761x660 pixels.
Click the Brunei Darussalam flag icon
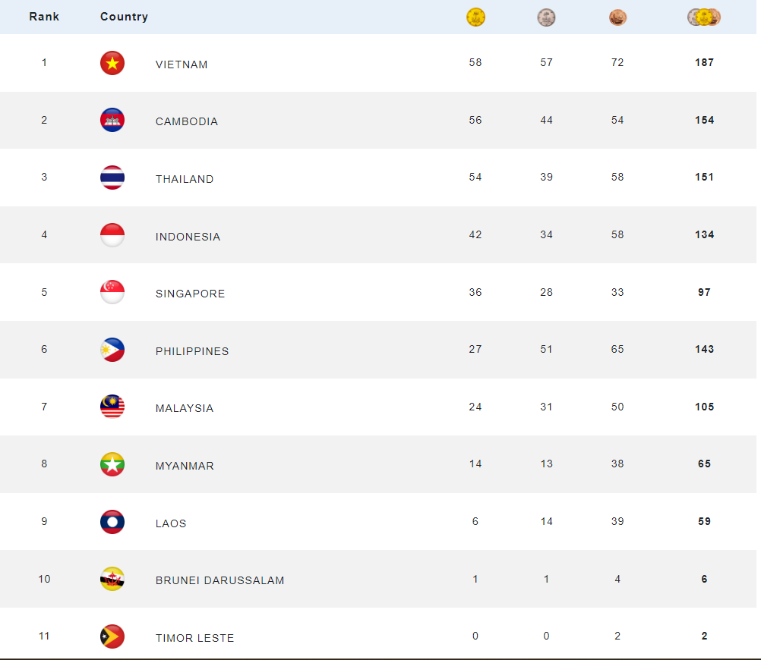click(x=112, y=579)
